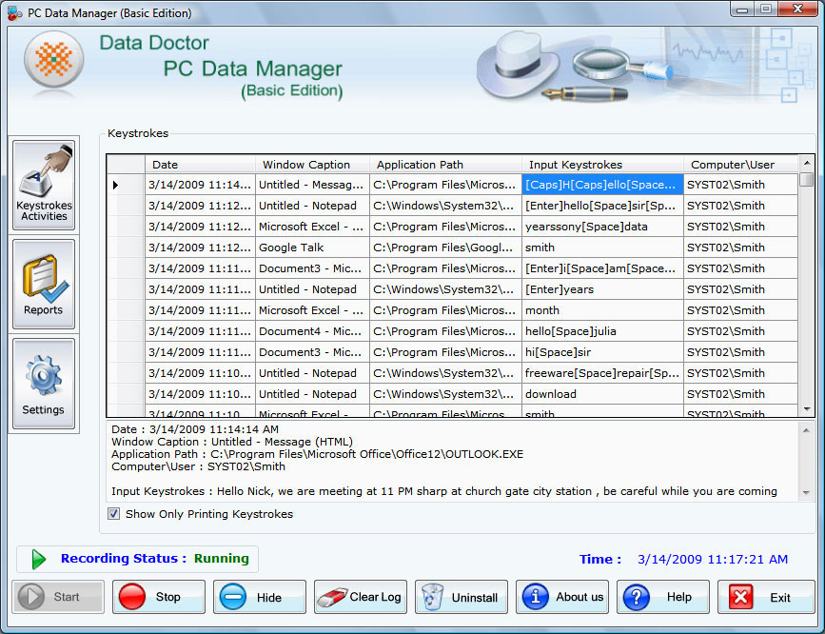Open the Help documentation

pos(662,597)
